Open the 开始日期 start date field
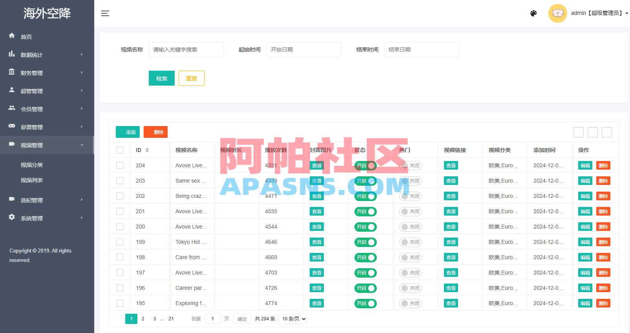The width and height of the screenshot is (630, 333). (304, 49)
